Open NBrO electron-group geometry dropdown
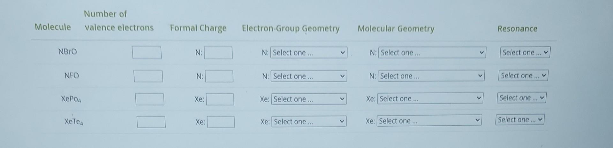Viewport: 613px width, 148px height. (309, 52)
